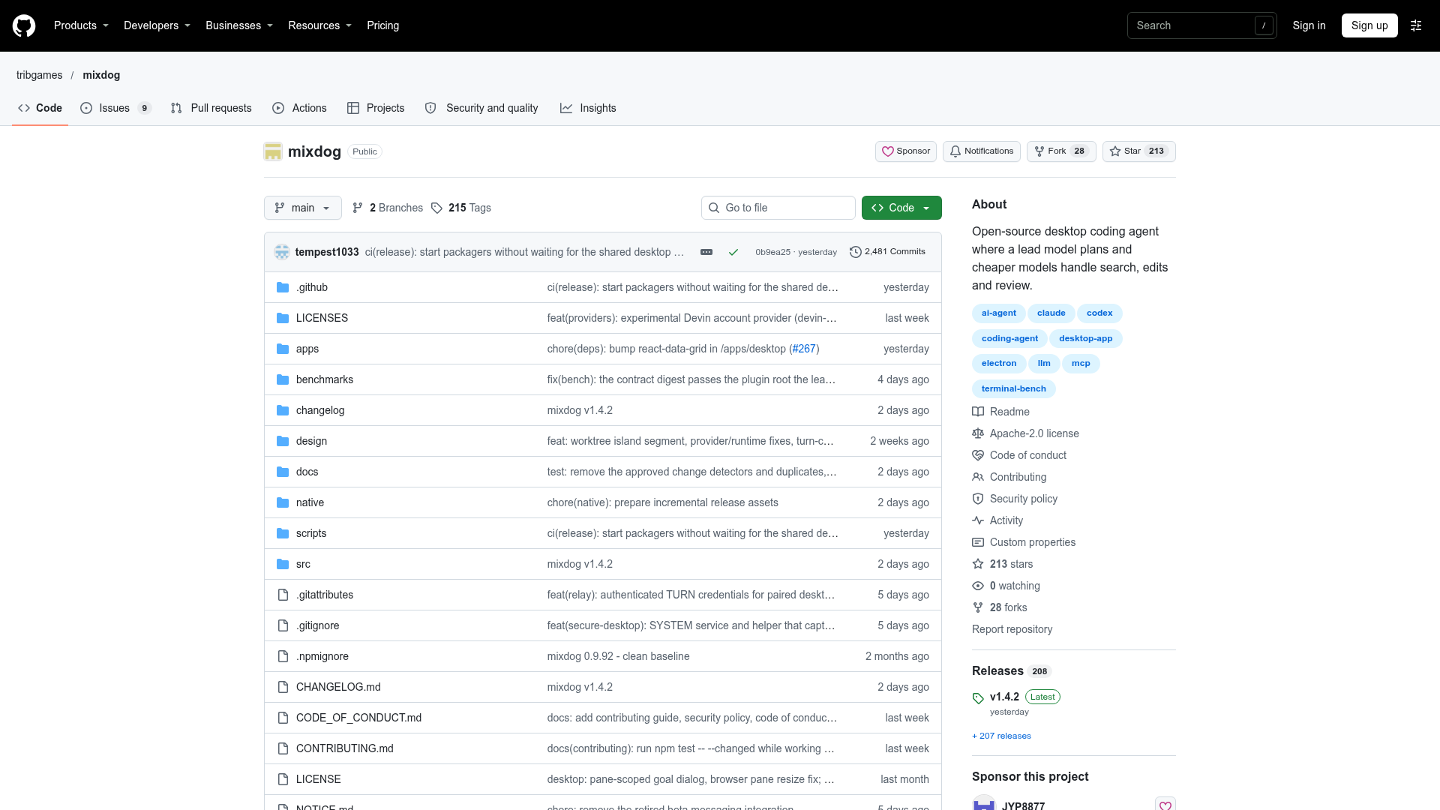Image resolution: width=1440 pixels, height=810 pixels.
Task: Open the GitHub homepage logo
Action: click(24, 25)
